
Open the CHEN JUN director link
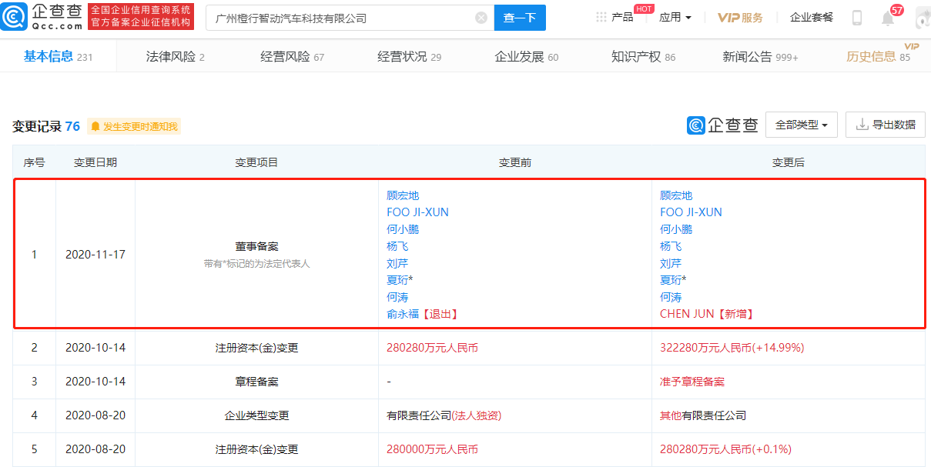[x=685, y=314]
